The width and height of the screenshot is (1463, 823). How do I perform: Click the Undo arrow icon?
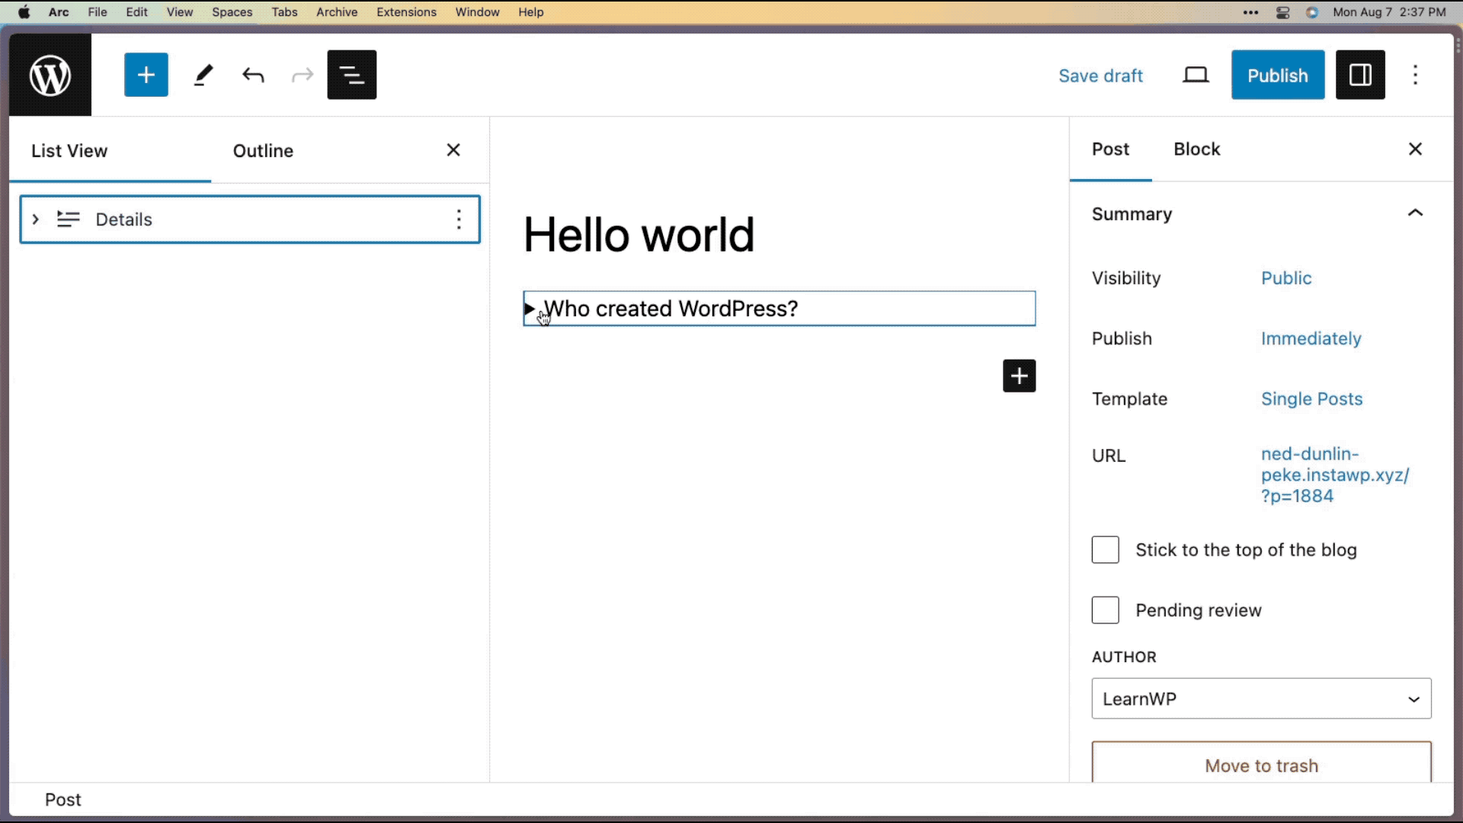click(x=253, y=75)
